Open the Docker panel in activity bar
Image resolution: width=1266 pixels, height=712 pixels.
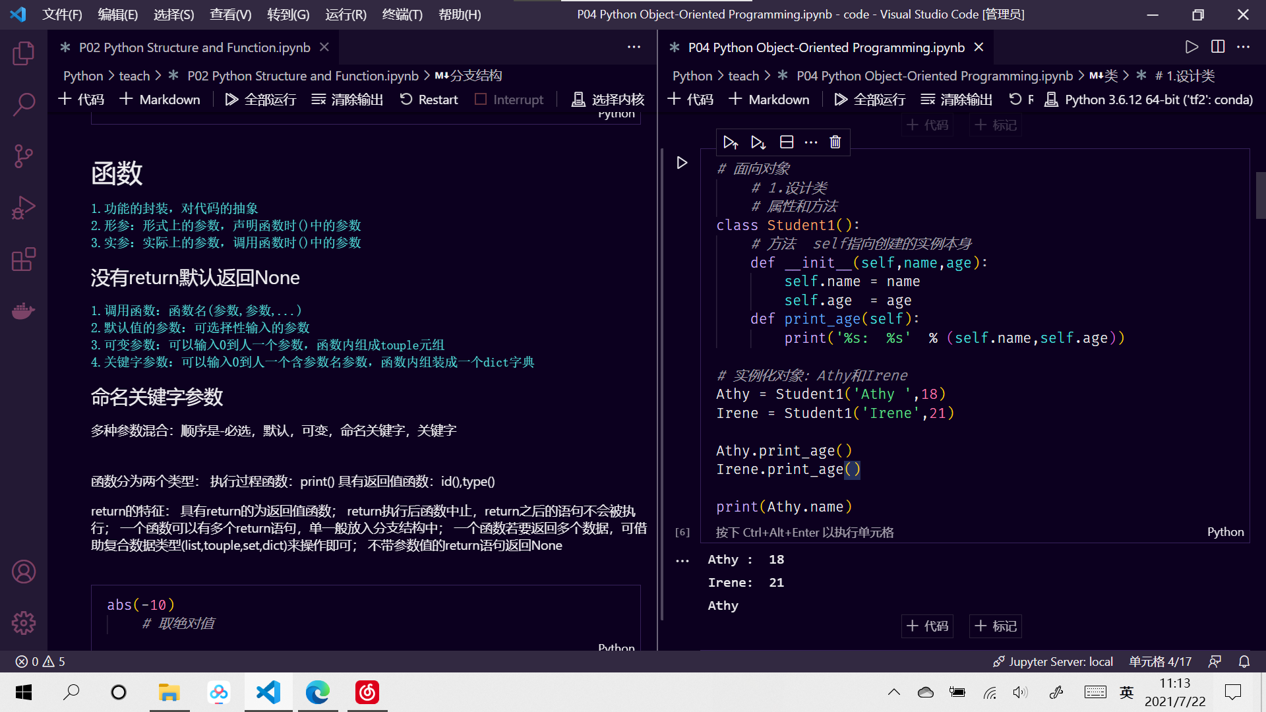click(24, 311)
